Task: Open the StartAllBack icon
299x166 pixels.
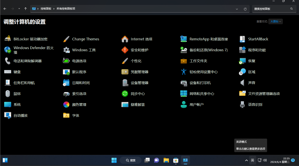Action: click(242, 39)
